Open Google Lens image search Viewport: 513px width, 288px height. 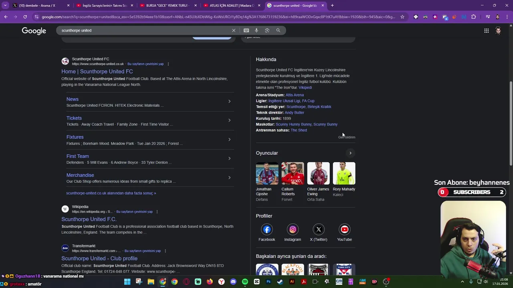tap(267, 30)
